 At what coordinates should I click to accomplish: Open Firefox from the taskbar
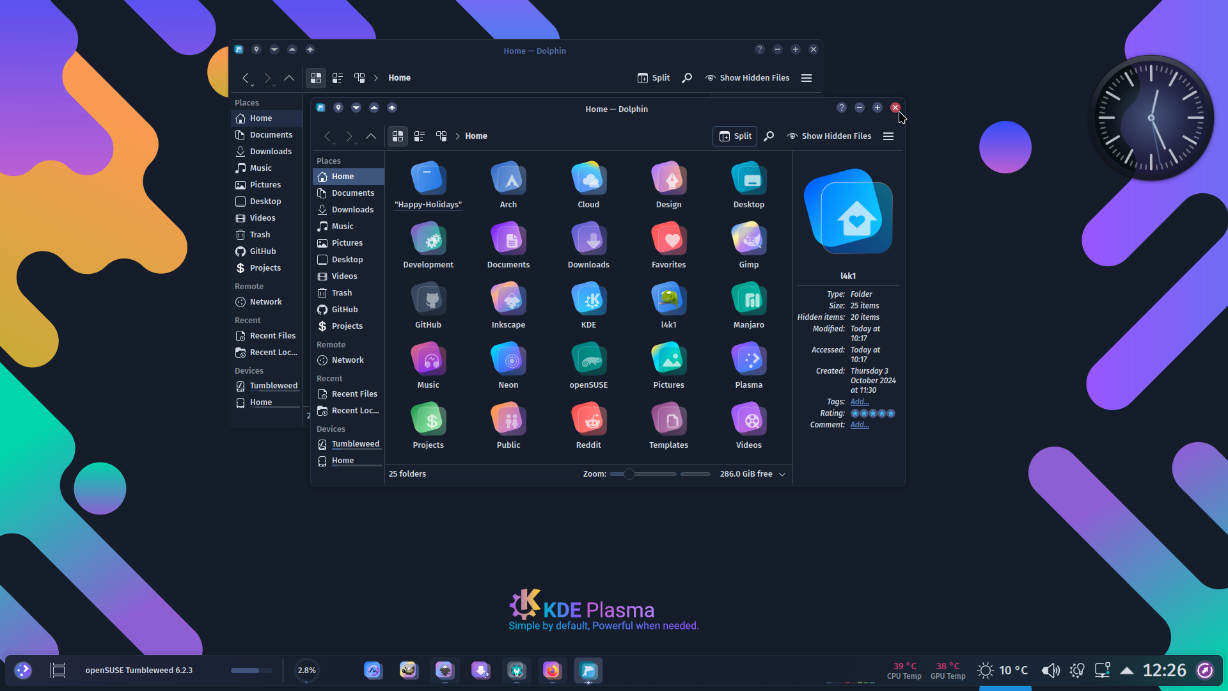(552, 671)
